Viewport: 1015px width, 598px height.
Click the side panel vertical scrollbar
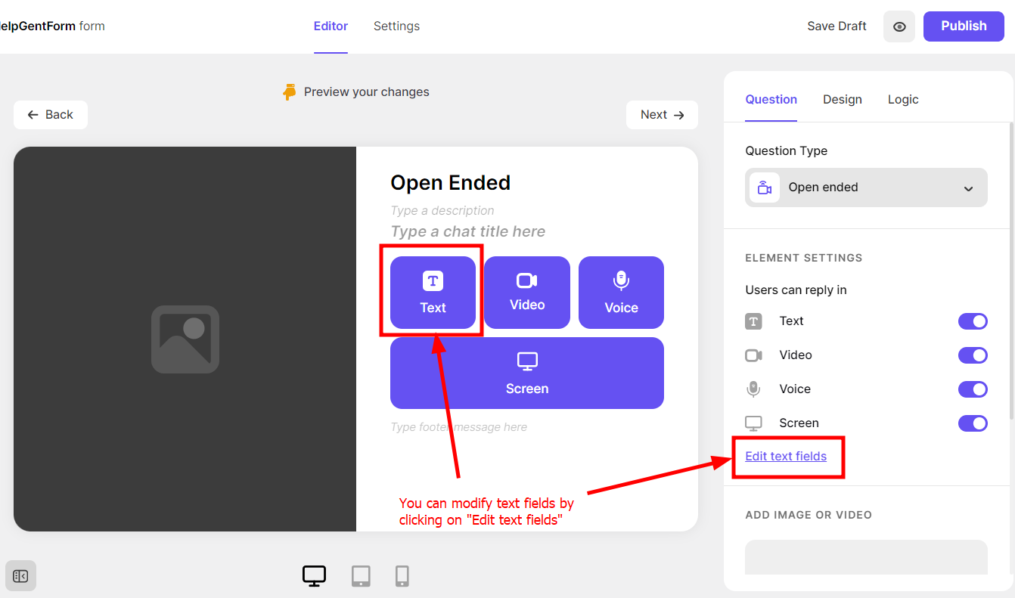pos(1011,271)
